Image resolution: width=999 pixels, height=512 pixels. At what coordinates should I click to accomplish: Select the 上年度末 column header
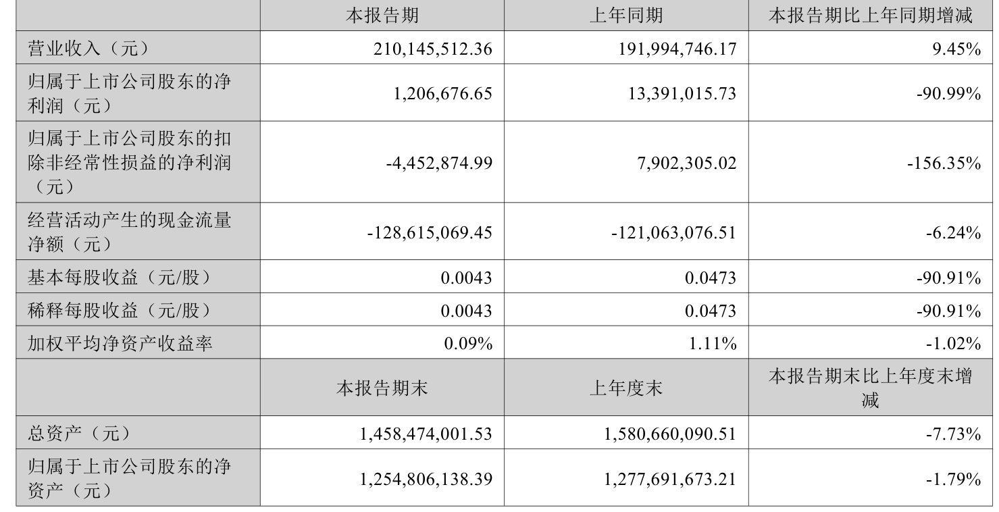click(x=625, y=388)
